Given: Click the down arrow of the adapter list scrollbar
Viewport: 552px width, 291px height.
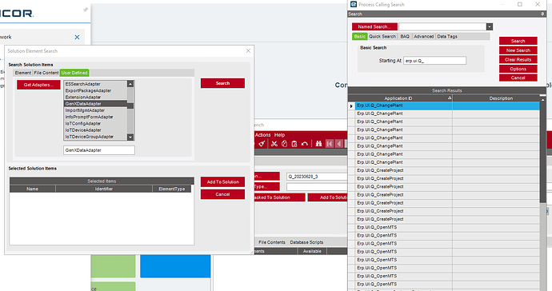Looking at the screenshot, I should [130, 138].
